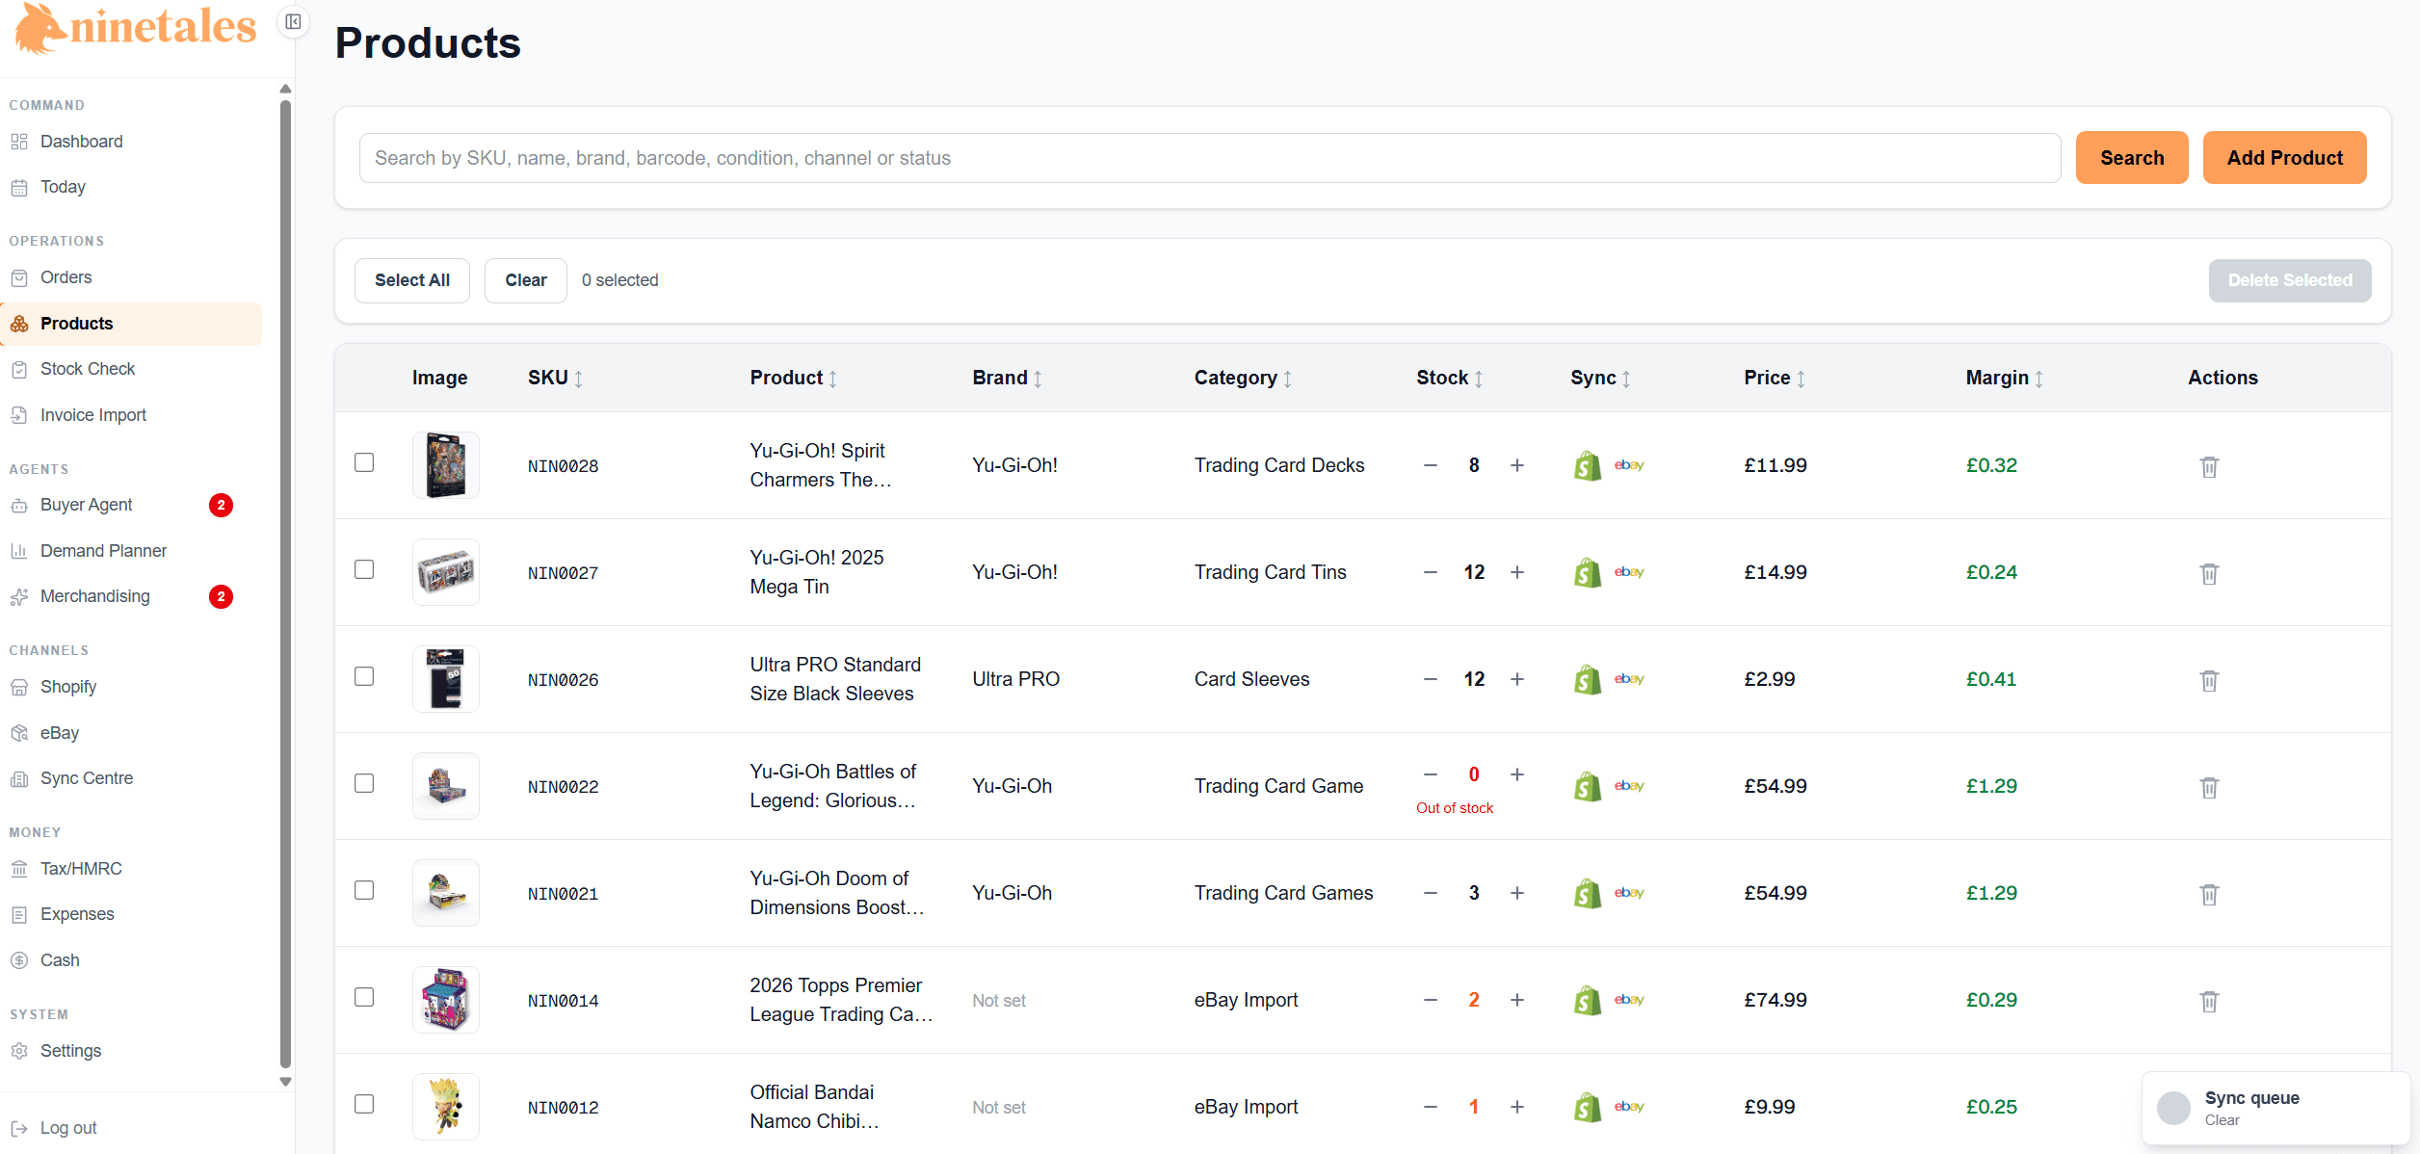Sort by Stock column header

coord(1450,378)
